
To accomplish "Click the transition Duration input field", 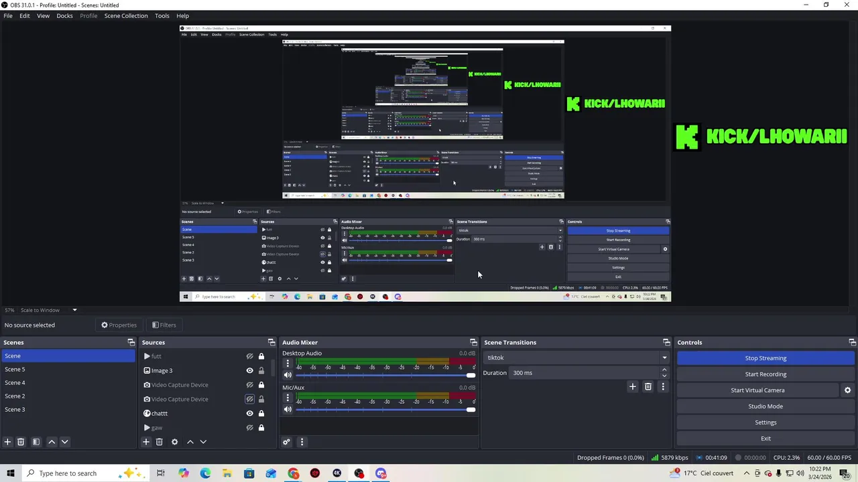I will [585, 373].
